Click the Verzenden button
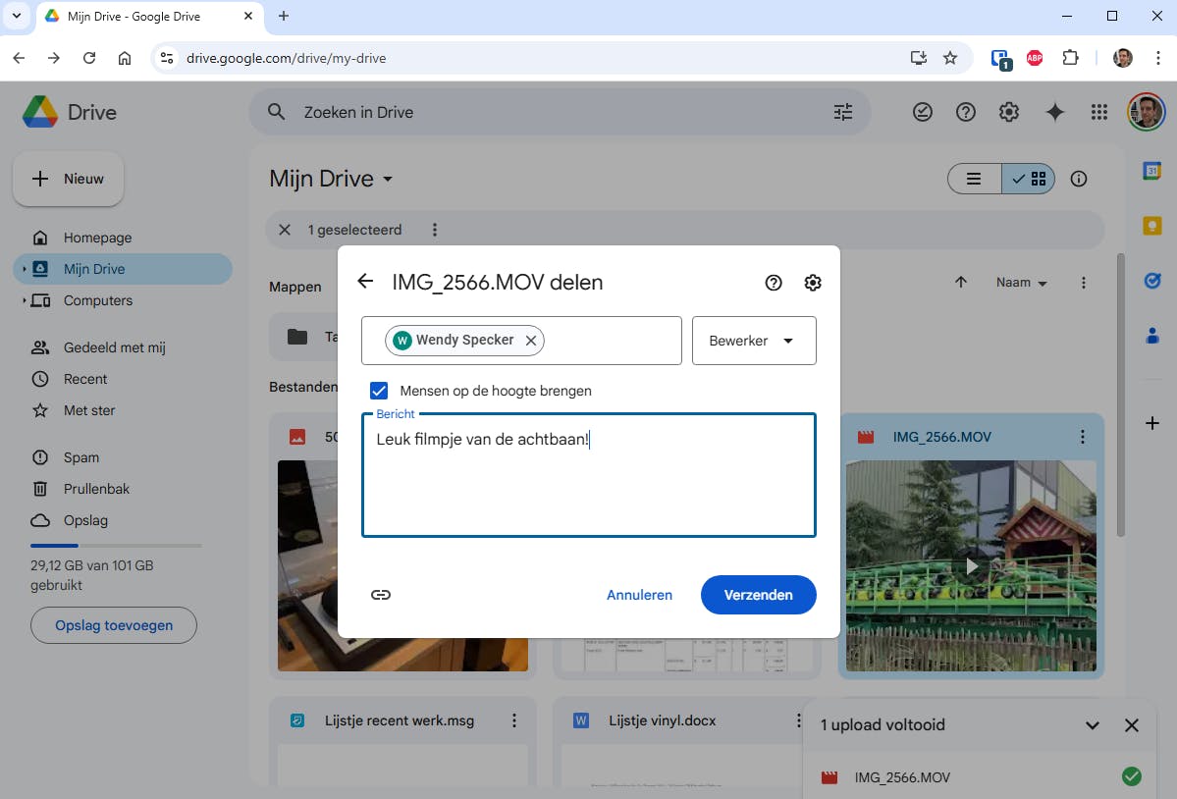 click(x=758, y=595)
